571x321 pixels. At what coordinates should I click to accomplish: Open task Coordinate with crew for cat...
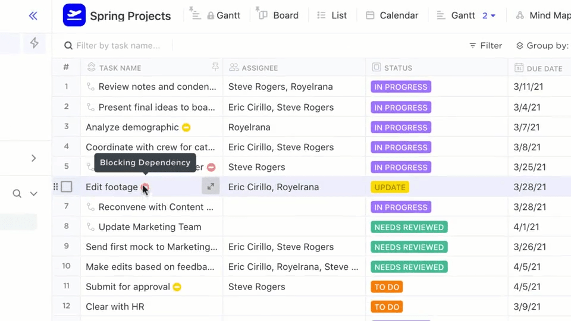click(150, 147)
